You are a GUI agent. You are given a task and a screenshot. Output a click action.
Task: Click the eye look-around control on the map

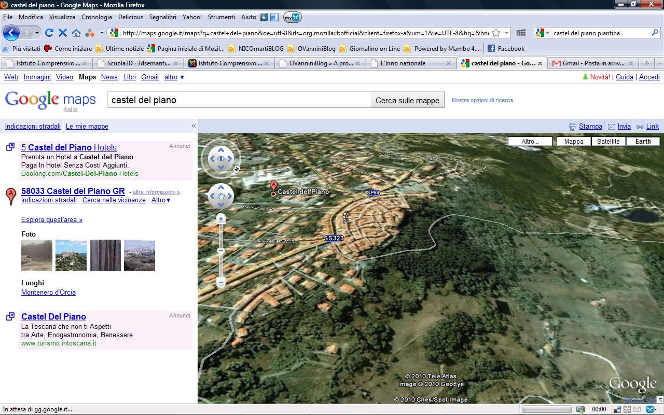tap(221, 159)
